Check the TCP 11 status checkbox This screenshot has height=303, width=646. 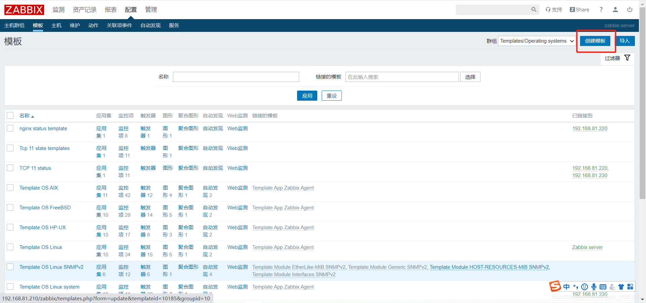coord(10,168)
